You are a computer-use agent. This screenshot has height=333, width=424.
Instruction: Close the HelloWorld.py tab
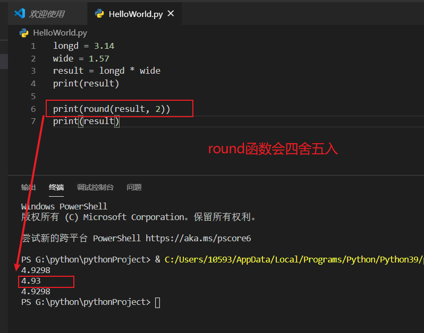(x=171, y=13)
